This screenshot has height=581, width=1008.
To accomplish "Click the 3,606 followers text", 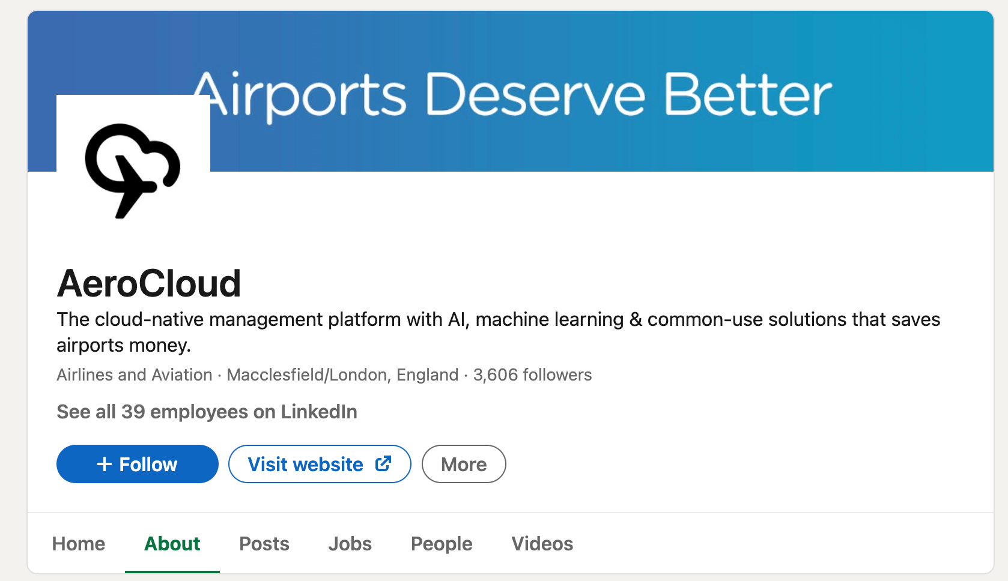I will pos(532,375).
